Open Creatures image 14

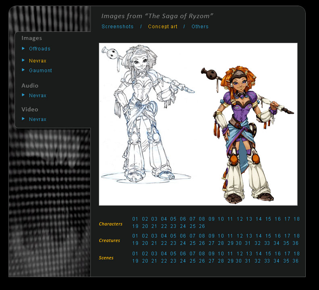(259, 236)
